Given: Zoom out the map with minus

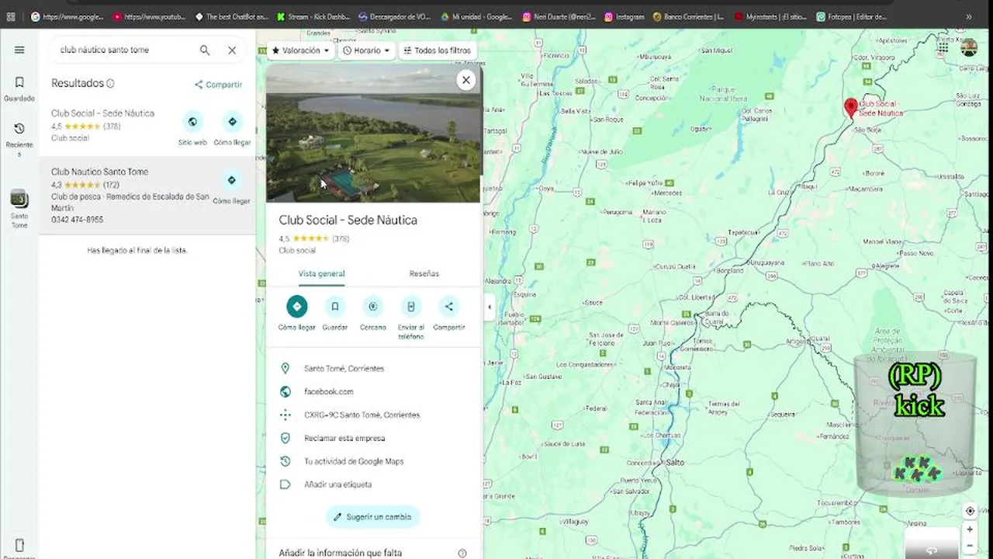Looking at the screenshot, I should [970, 546].
